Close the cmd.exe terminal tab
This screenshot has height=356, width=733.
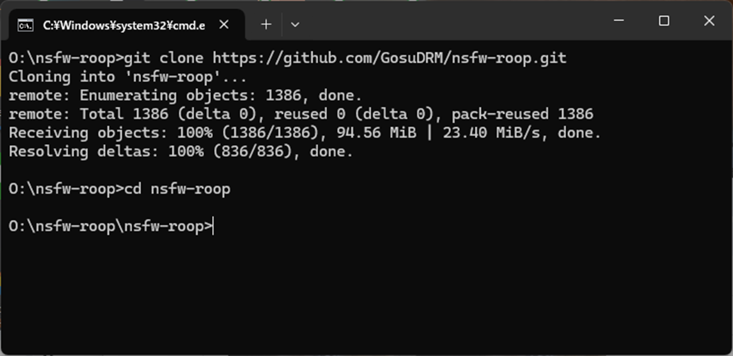224,25
